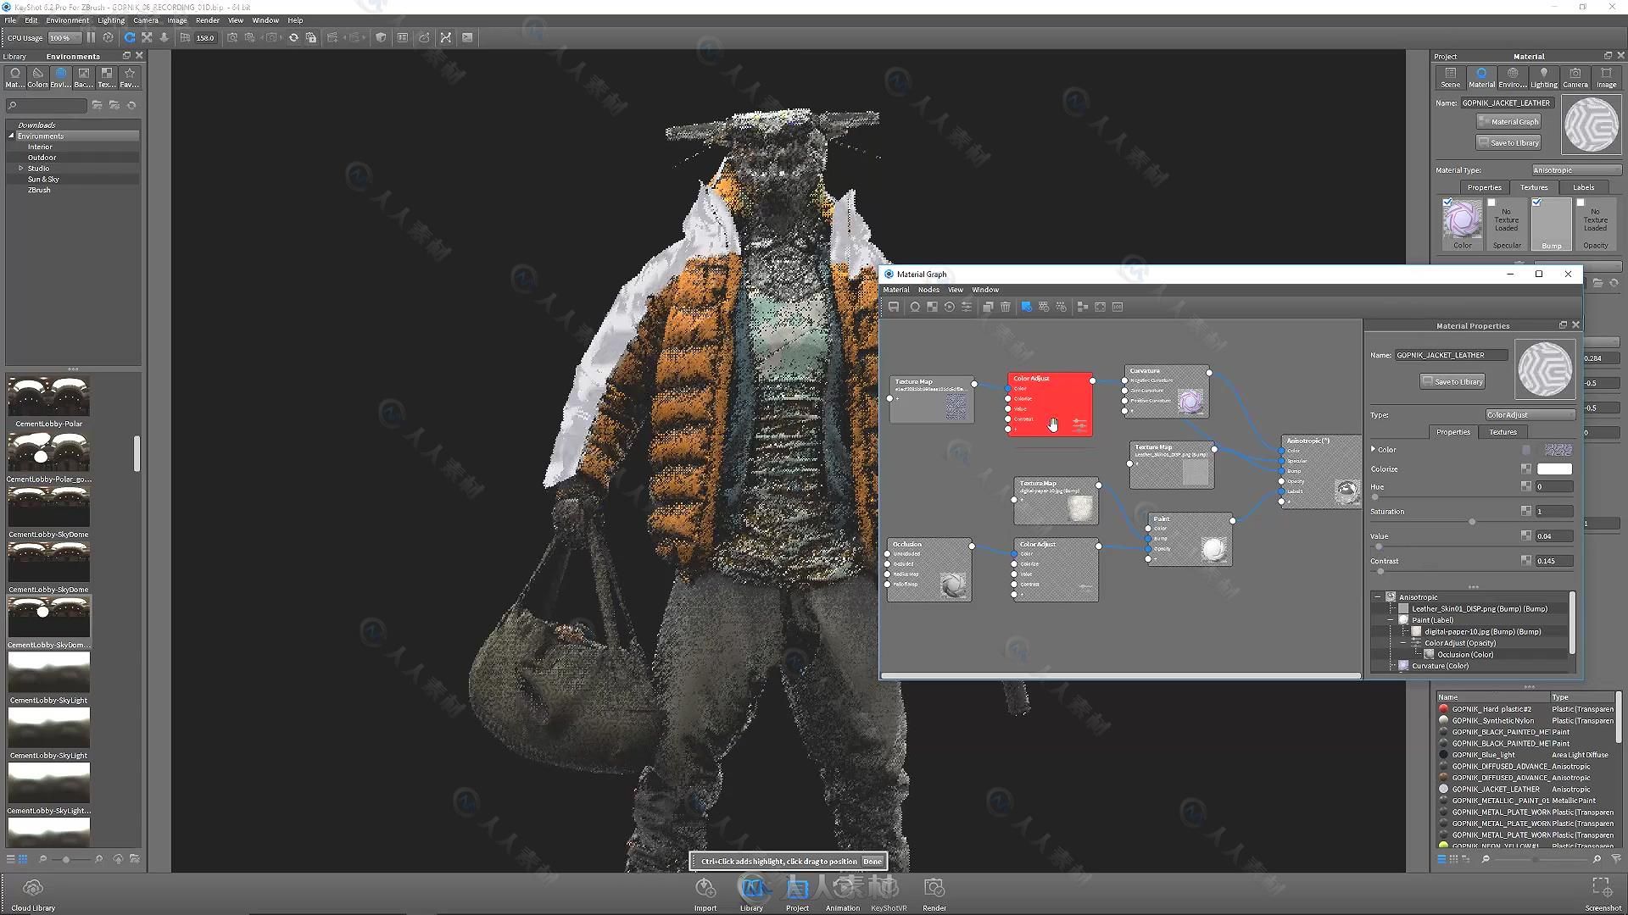Click the Import icon in bottom toolbar
Image resolution: width=1628 pixels, height=915 pixels.
tap(705, 894)
